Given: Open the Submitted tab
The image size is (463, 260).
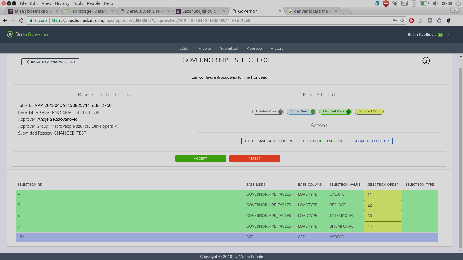Looking at the screenshot, I should [x=229, y=48].
